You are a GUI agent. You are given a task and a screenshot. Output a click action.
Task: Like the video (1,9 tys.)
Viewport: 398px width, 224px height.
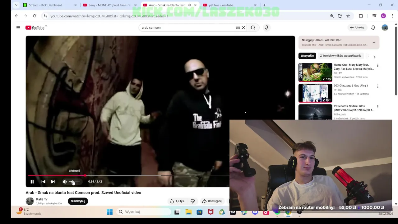pyautogui.click(x=177, y=201)
